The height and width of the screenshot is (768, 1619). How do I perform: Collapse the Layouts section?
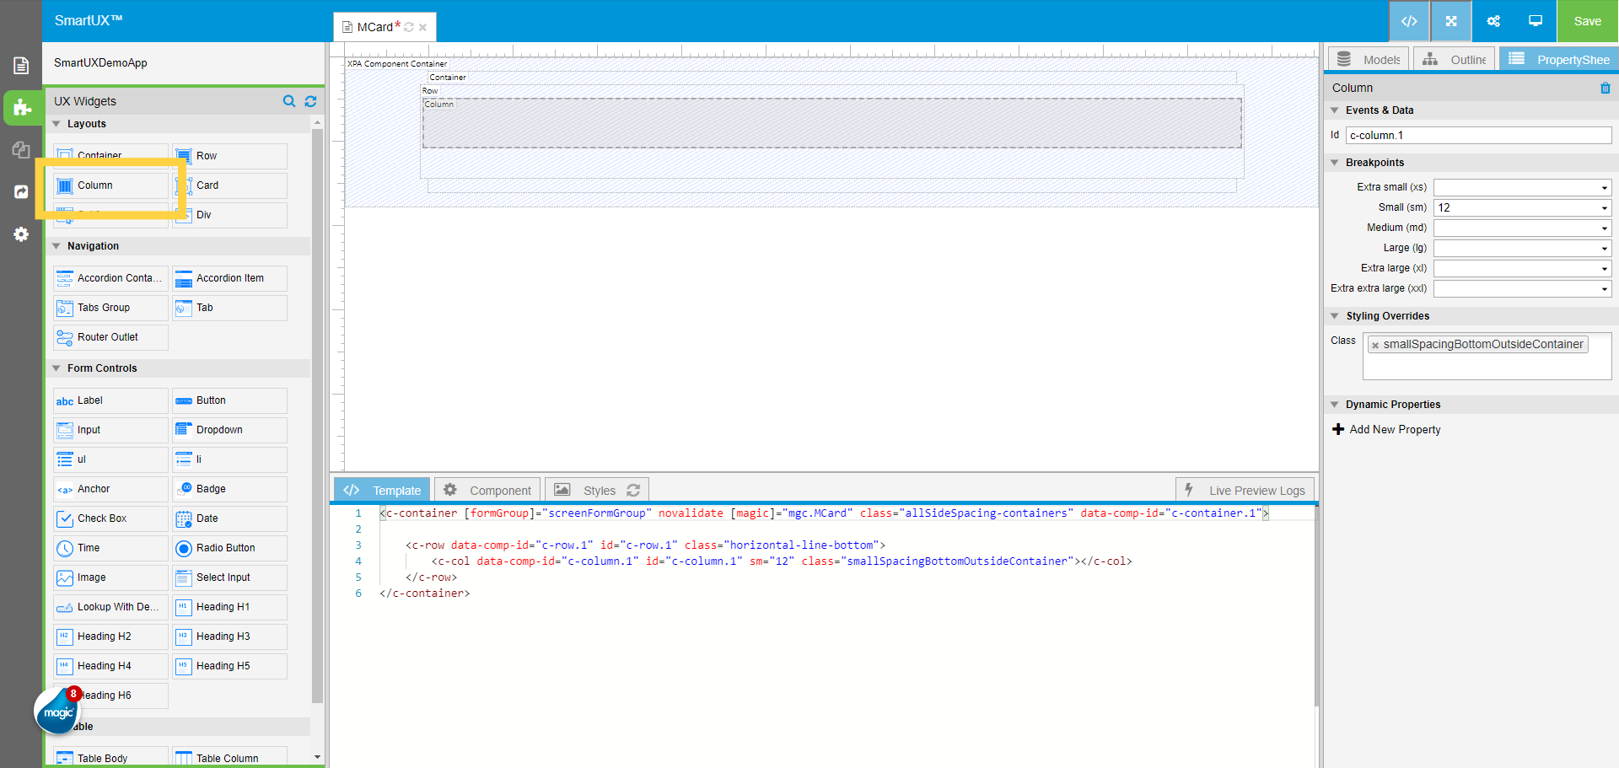(56, 123)
